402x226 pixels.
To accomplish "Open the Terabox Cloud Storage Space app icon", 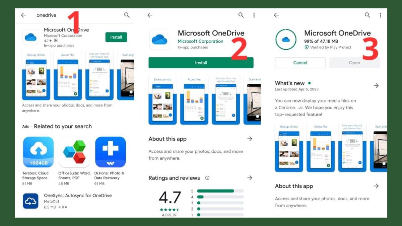I will (38, 152).
